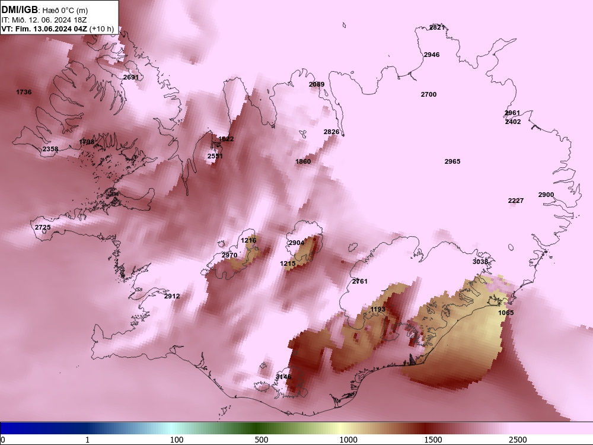The height and width of the screenshot is (445, 593).
Task: Click the 2946 height value
Action: [432, 55]
